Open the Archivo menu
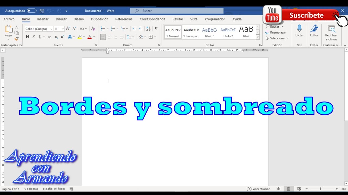 9,19
